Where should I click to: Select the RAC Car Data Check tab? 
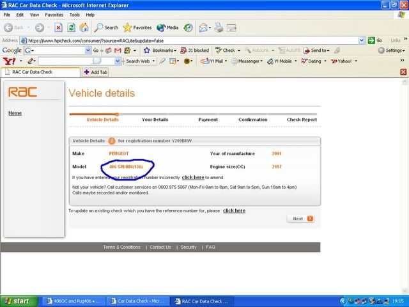(40, 72)
